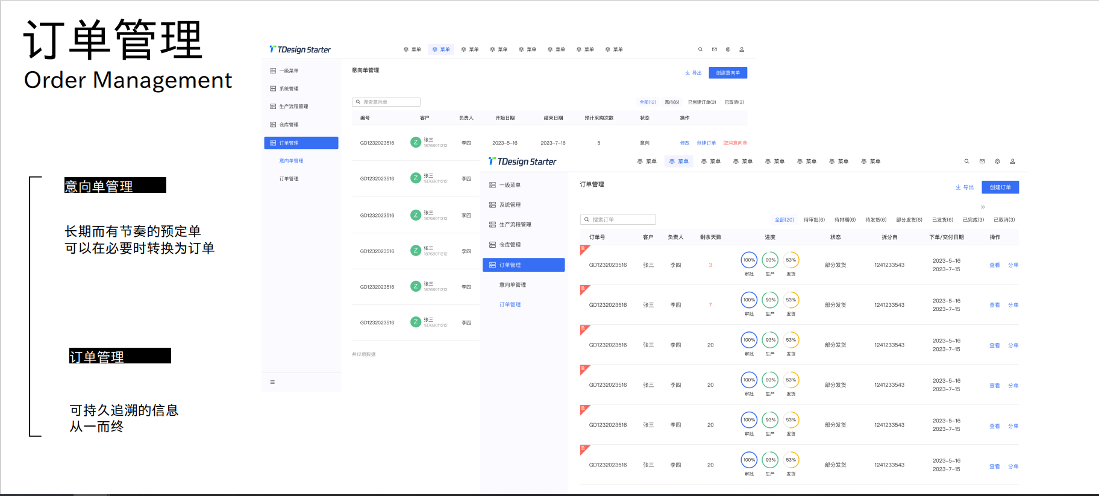The width and height of the screenshot is (1099, 496).
Task: Click 修改 link in first 意向单 row
Action: [x=684, y=143]
